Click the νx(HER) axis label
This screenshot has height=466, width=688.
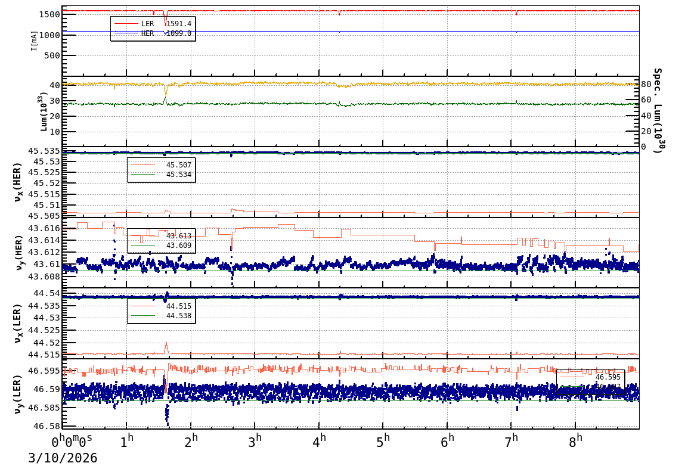[x=18, y=181]
